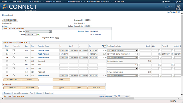This screenshot has width=183, height=103.
Task: Open the 00 CPTEN Comp Time Earned dropdown
Action: (x=122, y=54)
